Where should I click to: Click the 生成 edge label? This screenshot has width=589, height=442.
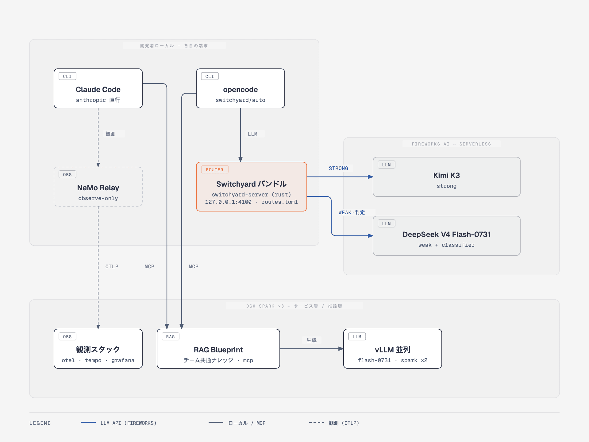point(311,340)
